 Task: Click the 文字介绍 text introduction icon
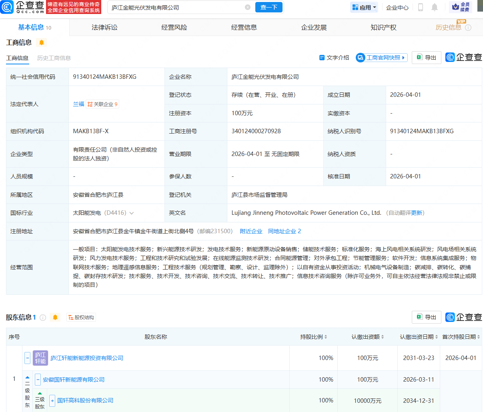coord(323,58)
